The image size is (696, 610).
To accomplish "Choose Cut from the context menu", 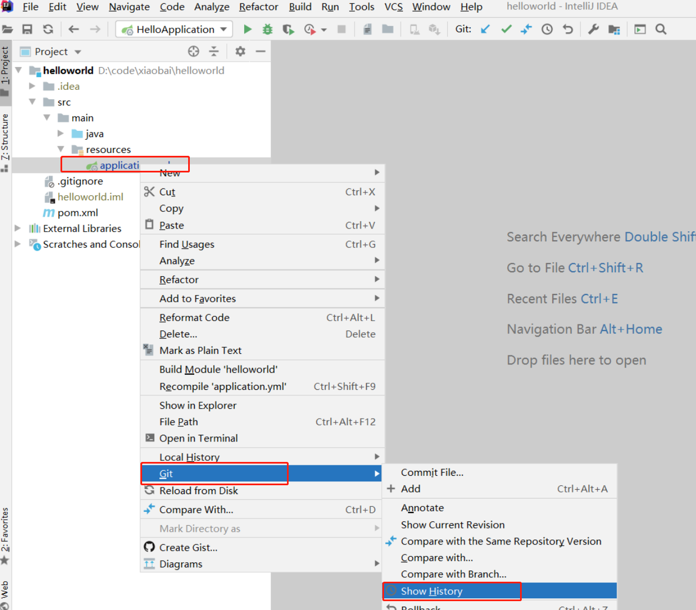I will [262, 192].
